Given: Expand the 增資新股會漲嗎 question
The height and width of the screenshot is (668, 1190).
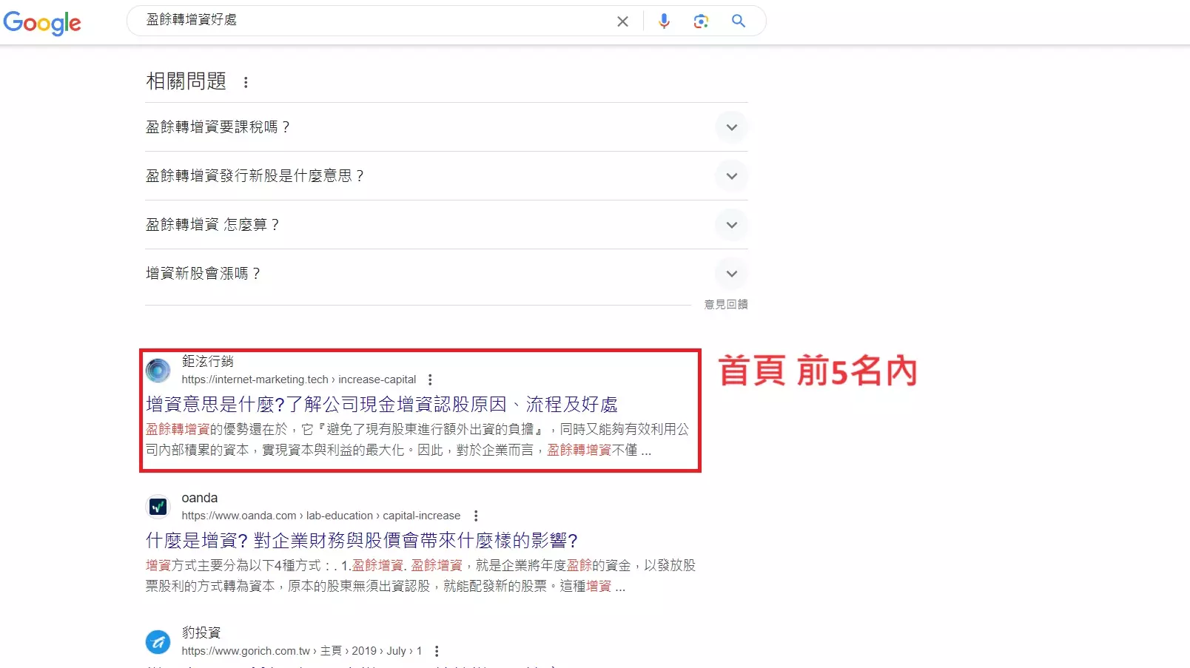Looking at the screenshot, I should click(x=731, y=274).
